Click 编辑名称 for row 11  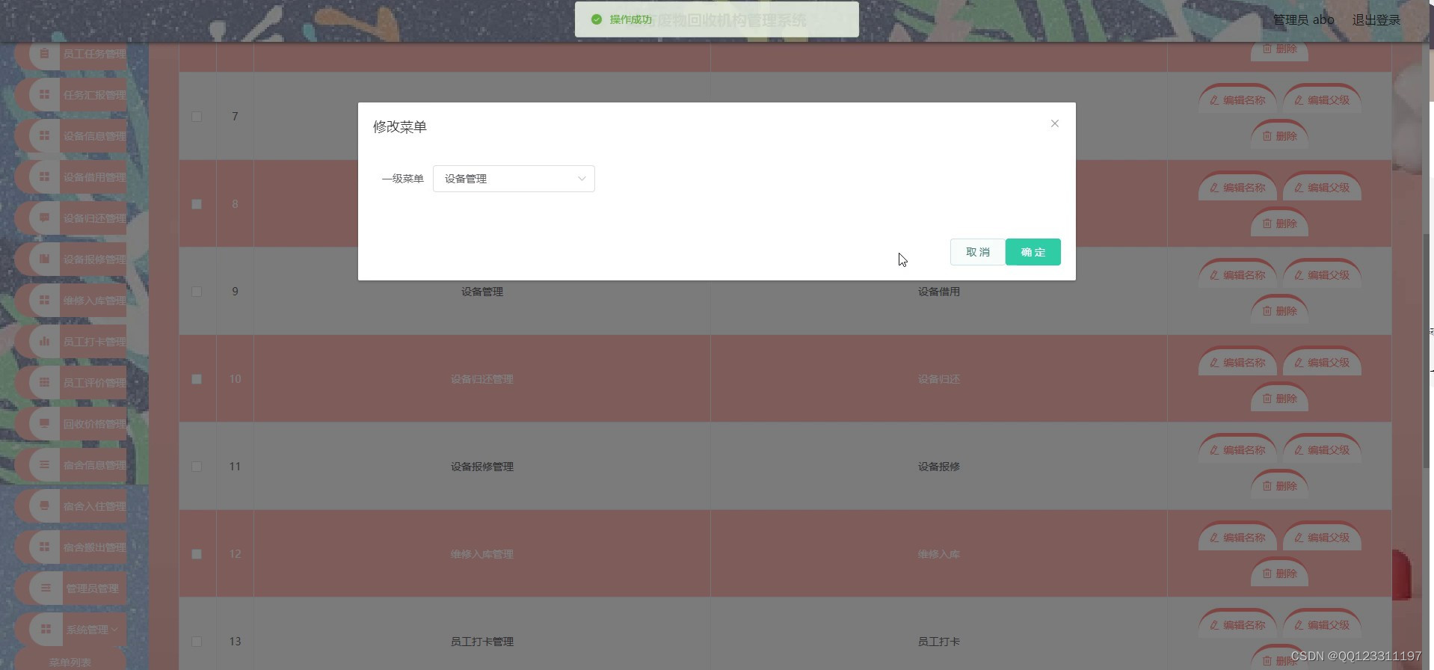click(x=1237, y=450)
